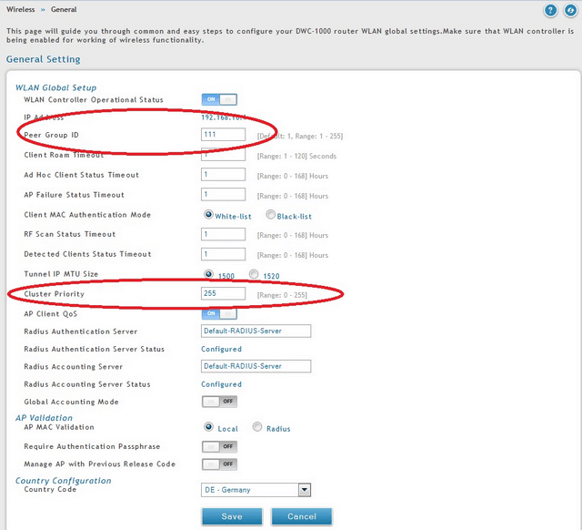This screenshot has width=582, height=530.
Task: Enable Global Accounting Mode toggle
Action: pos(218,402)
